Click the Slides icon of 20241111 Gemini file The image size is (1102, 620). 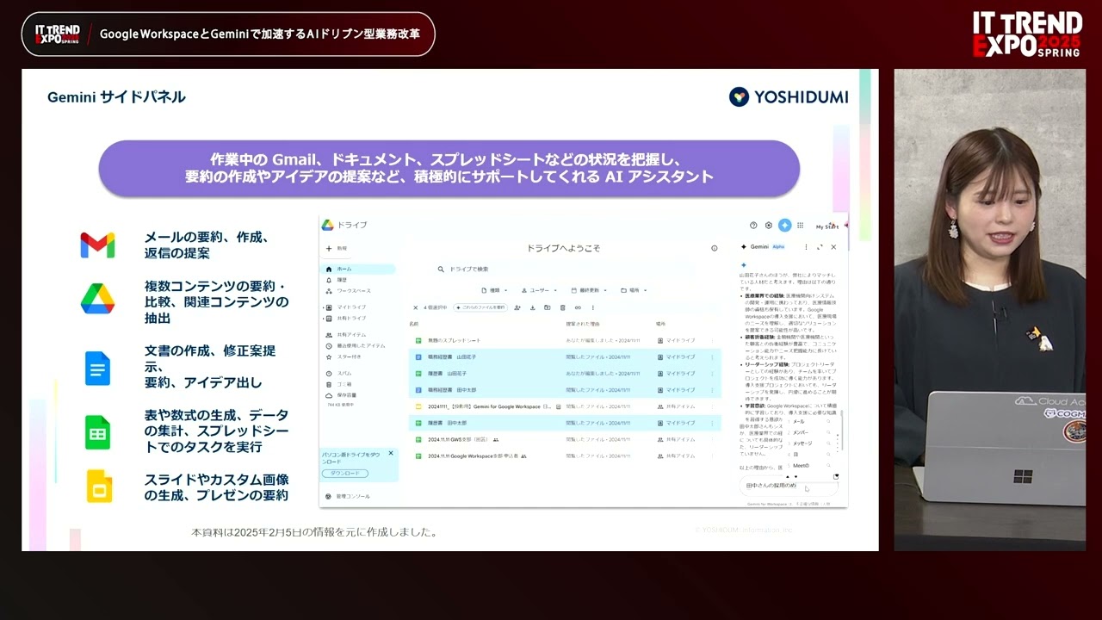click(418, 406)
